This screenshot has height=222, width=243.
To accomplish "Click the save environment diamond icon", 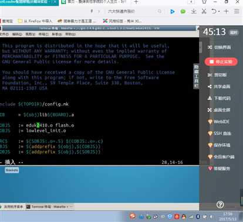I will 210,145.
